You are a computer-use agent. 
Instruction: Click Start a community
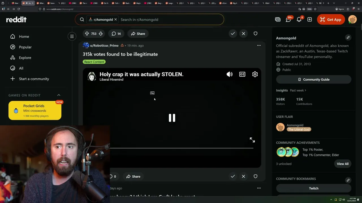(34, 79)
